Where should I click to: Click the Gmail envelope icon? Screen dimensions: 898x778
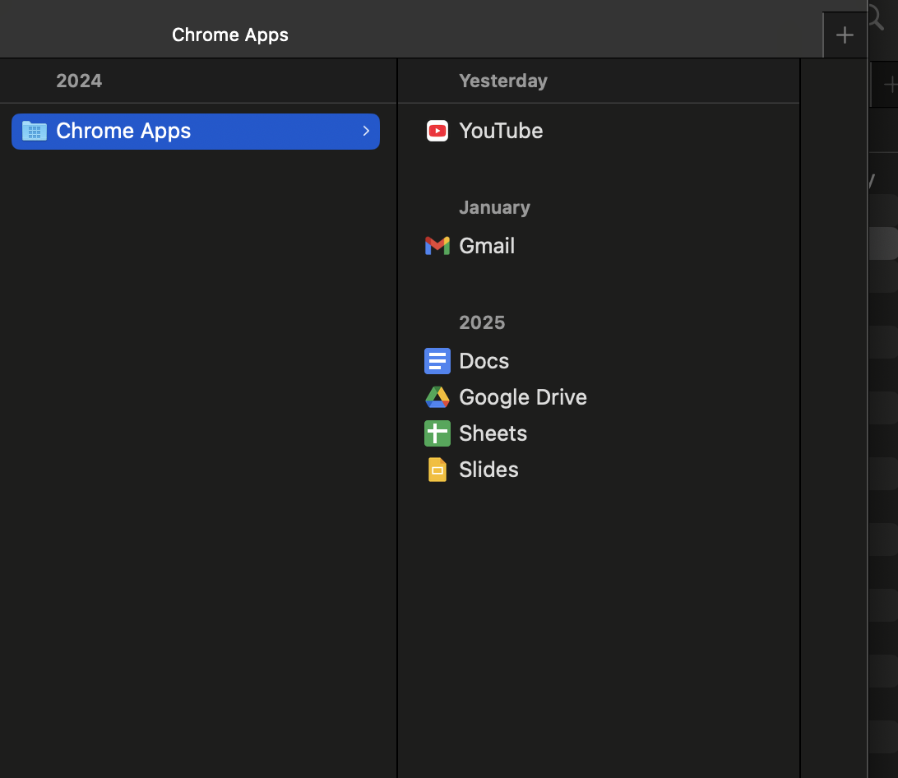437,246
